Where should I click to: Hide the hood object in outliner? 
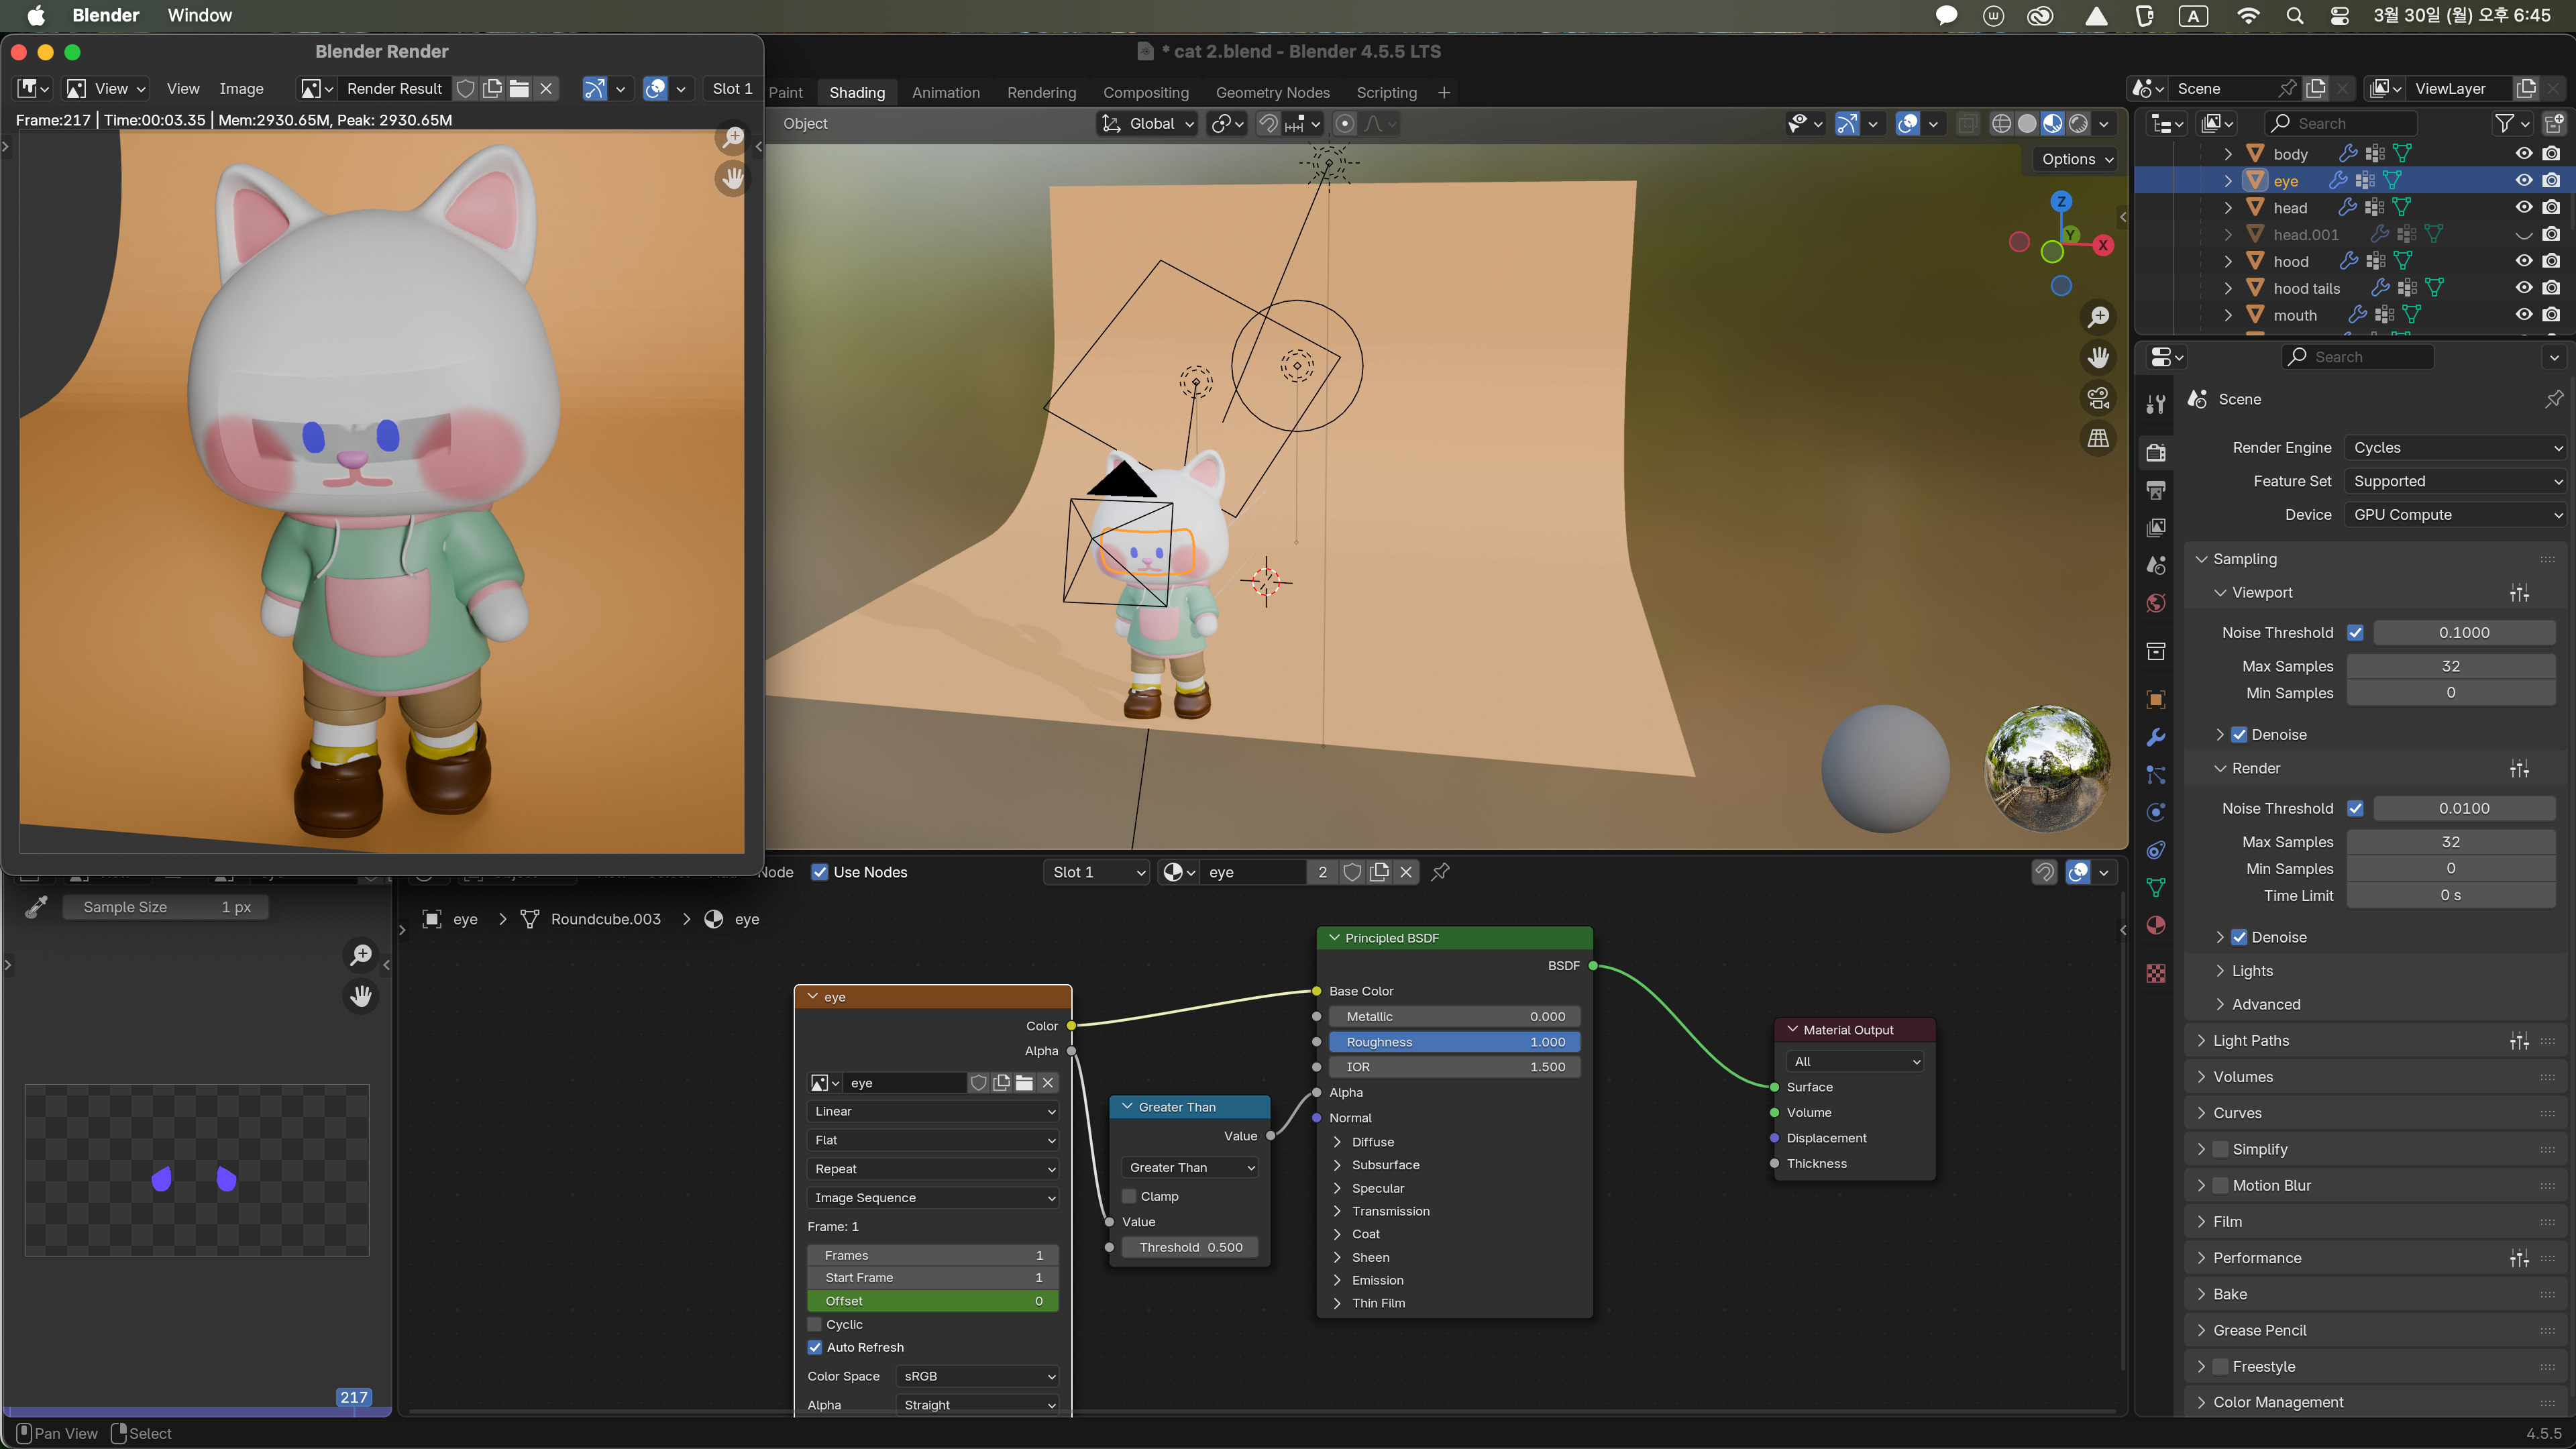click(x=2523, y=261)
